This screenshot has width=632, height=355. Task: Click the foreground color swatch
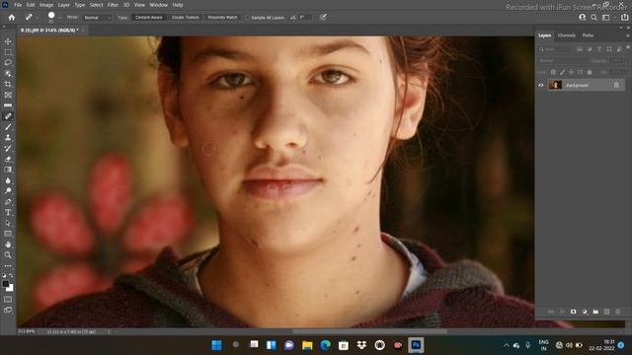point(6,284)
